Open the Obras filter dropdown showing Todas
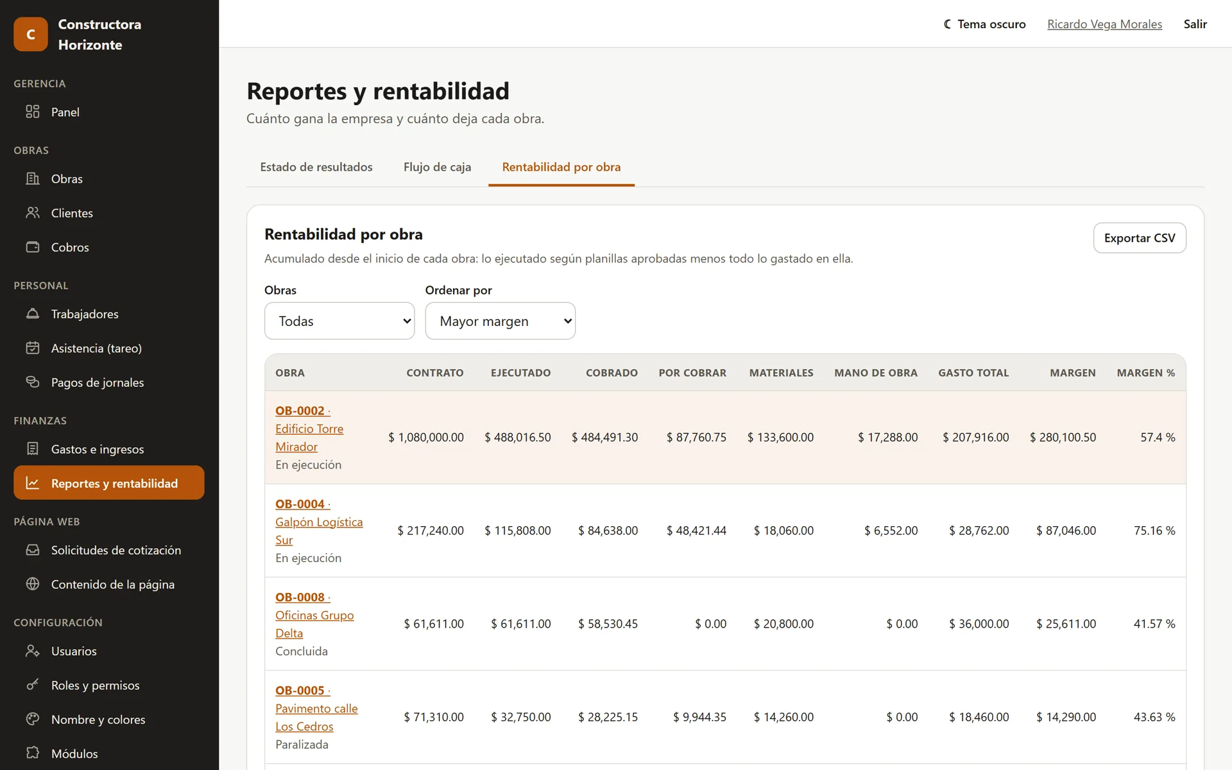 [339, 321]
